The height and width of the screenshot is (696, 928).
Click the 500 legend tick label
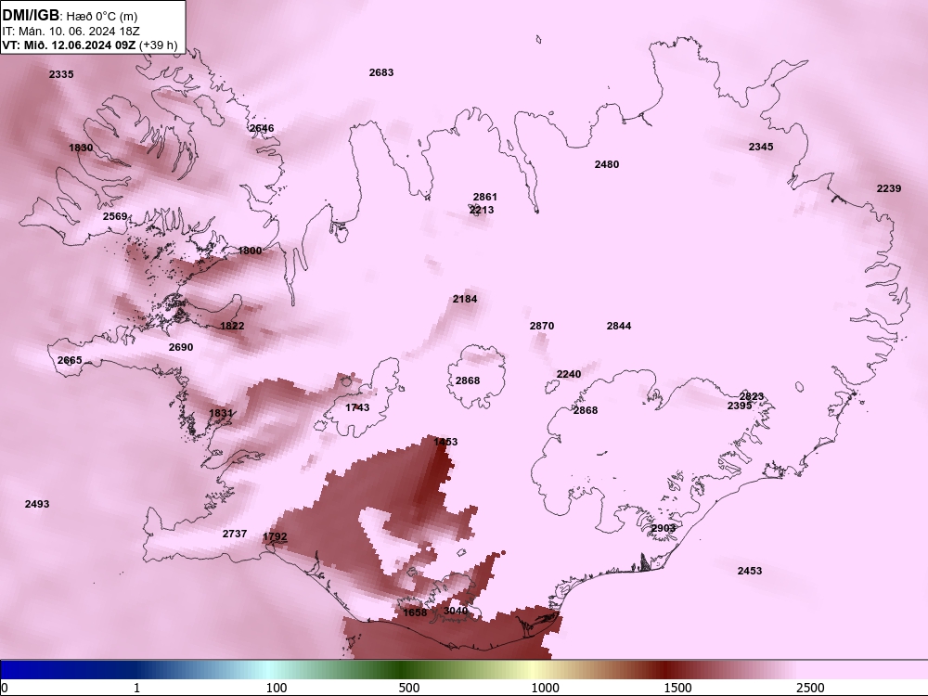point(409,688)
